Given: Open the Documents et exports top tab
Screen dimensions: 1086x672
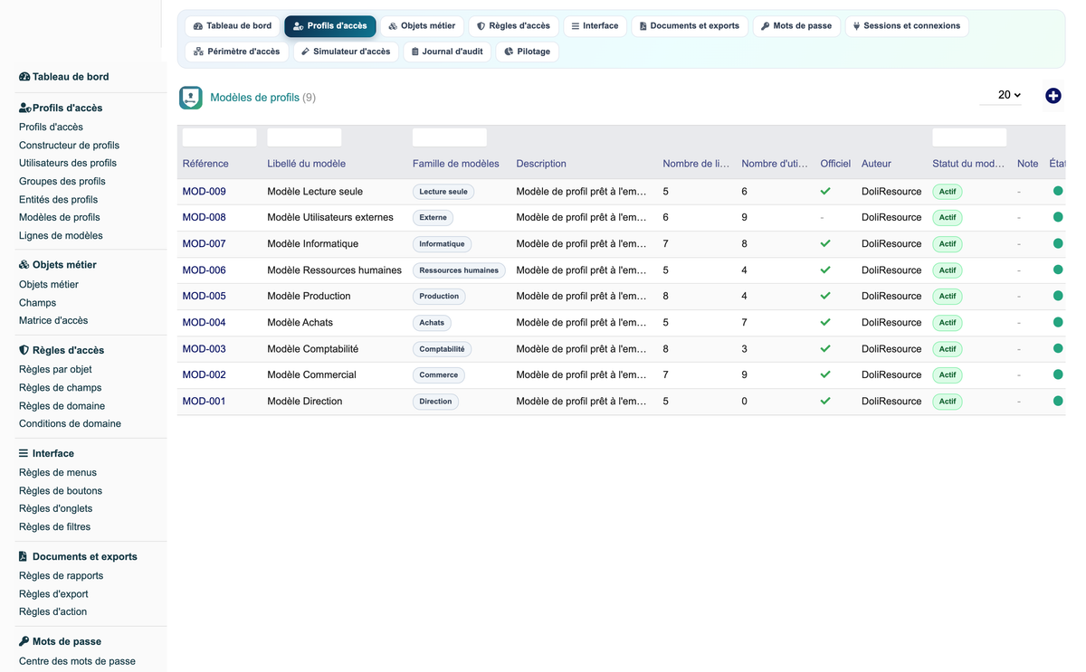Looking at the screenshot, I should [x=690, y=26].
